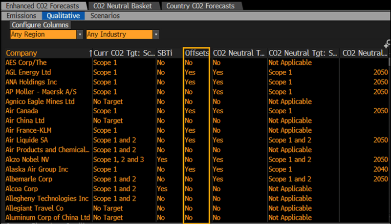Switch to the CO2 Neutral Basket tab
Screen dimensions: 391x224
tap(123, 6)
